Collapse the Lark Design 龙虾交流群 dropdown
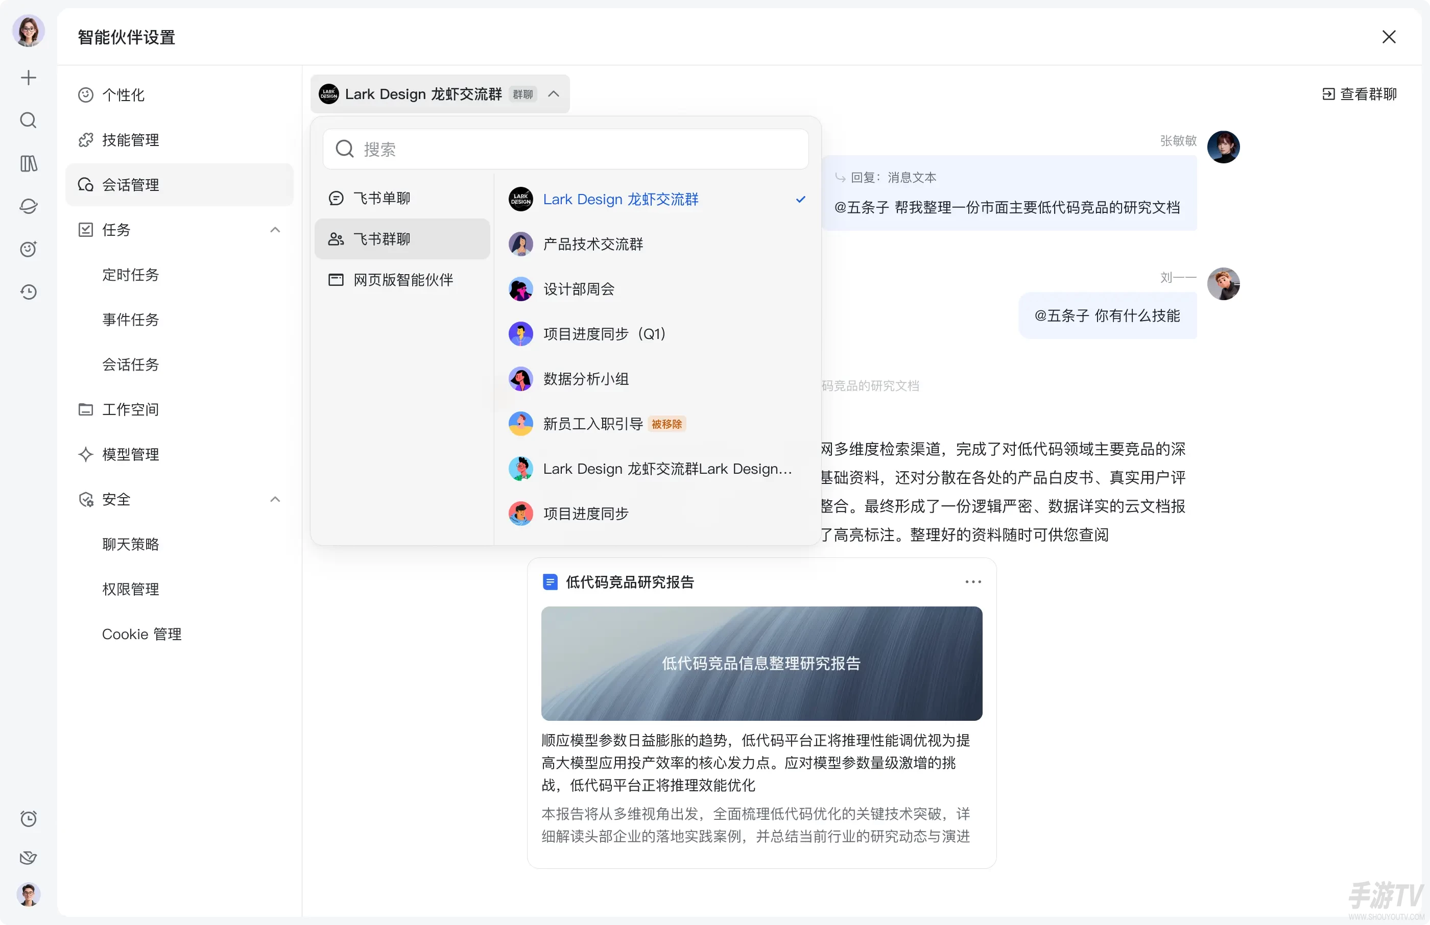Image resolution: width=1430 pixels, height=925 pixels. coord(554,94)
